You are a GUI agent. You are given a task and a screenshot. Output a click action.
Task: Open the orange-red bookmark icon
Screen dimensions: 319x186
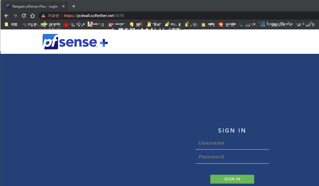(221, 25)
